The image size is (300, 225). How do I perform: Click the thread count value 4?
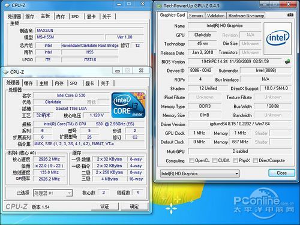[x=137, y=193]
